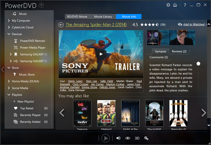Open Andrew Garfield cast link

coord(70,87)
